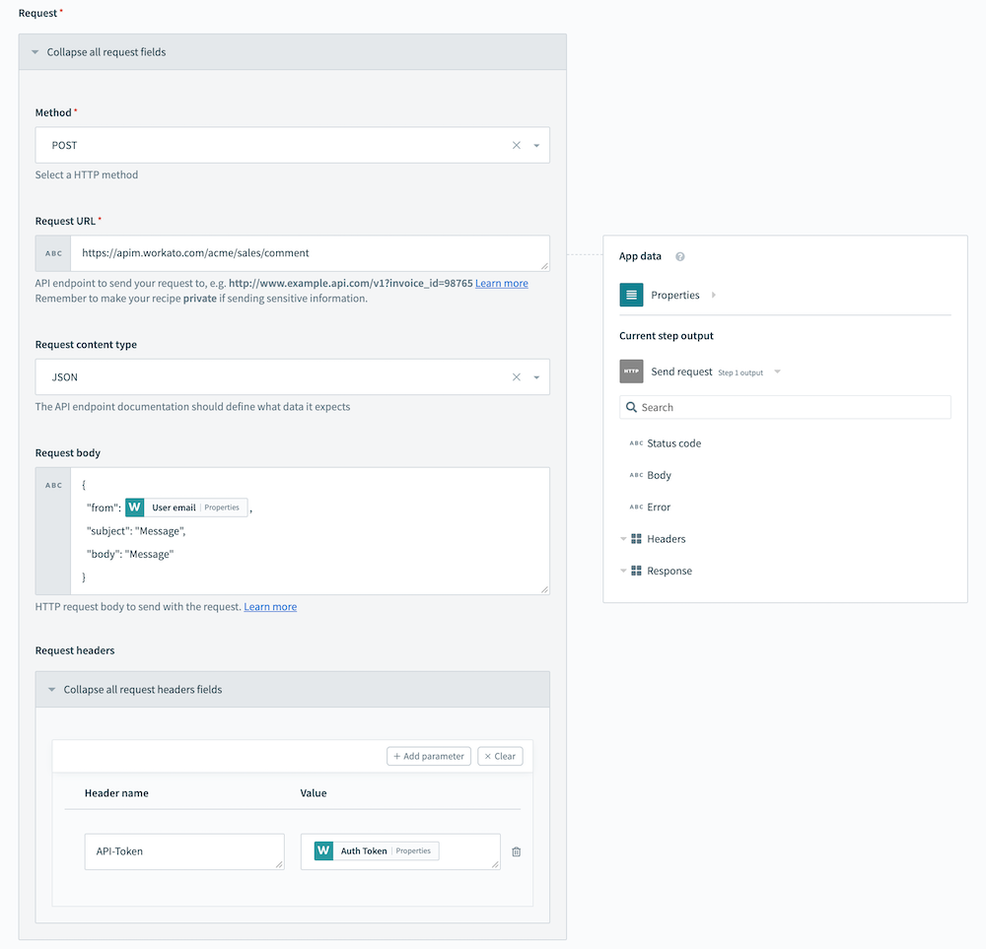
Task: Click the API-Token header name input field
Action: coord(183,850)
